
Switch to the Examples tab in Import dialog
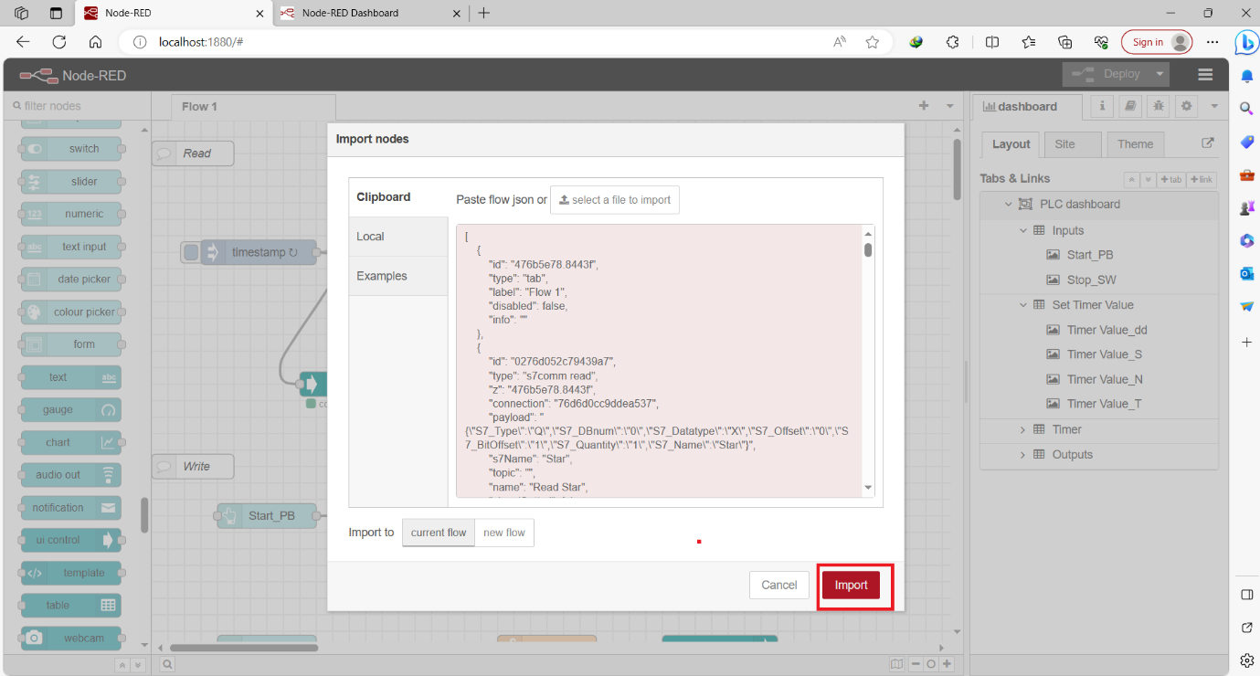383,275
